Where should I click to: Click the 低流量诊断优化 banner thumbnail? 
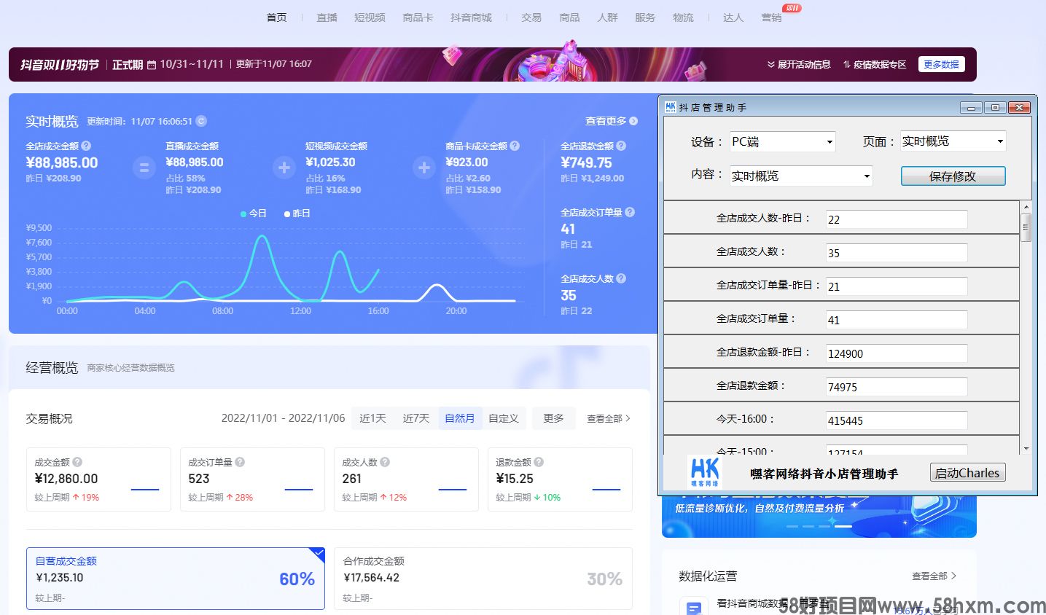819,517
